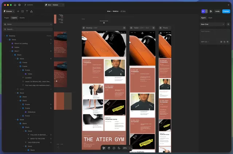
Task: Switch to the Assets tab
Action: click(22, 18)
